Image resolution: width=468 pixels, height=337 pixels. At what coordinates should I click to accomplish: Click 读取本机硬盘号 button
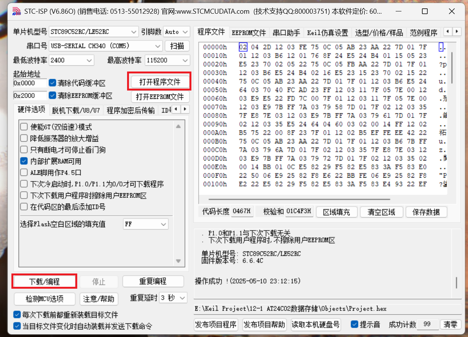click(x=315, y=324)
